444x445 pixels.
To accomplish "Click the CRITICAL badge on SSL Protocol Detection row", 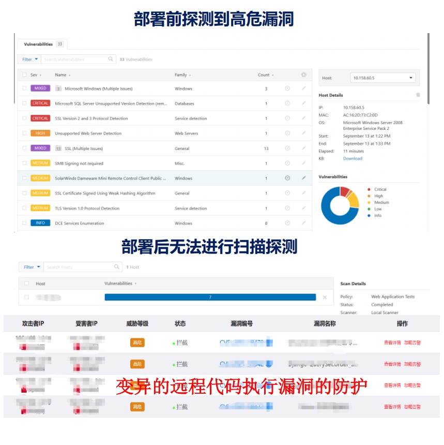I will point(40,118).
